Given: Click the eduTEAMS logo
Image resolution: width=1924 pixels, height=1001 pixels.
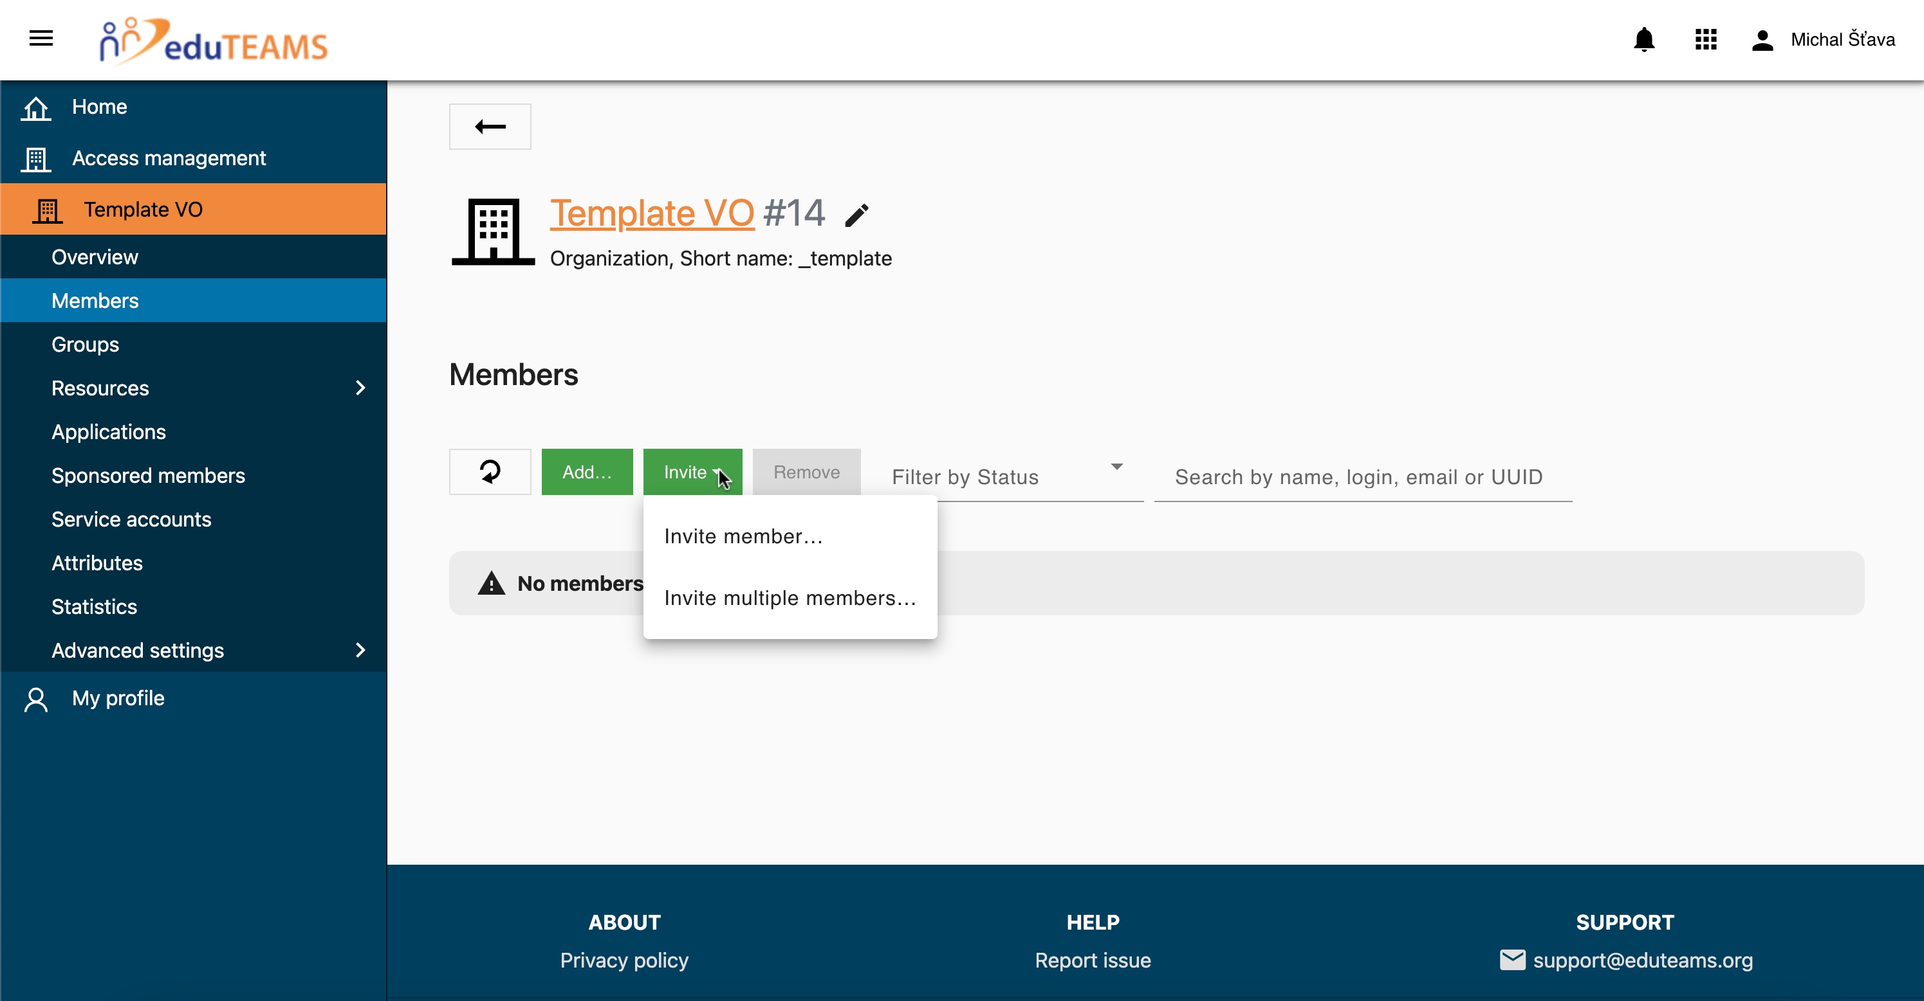Looking at the screenshot, I should (214, 41).
